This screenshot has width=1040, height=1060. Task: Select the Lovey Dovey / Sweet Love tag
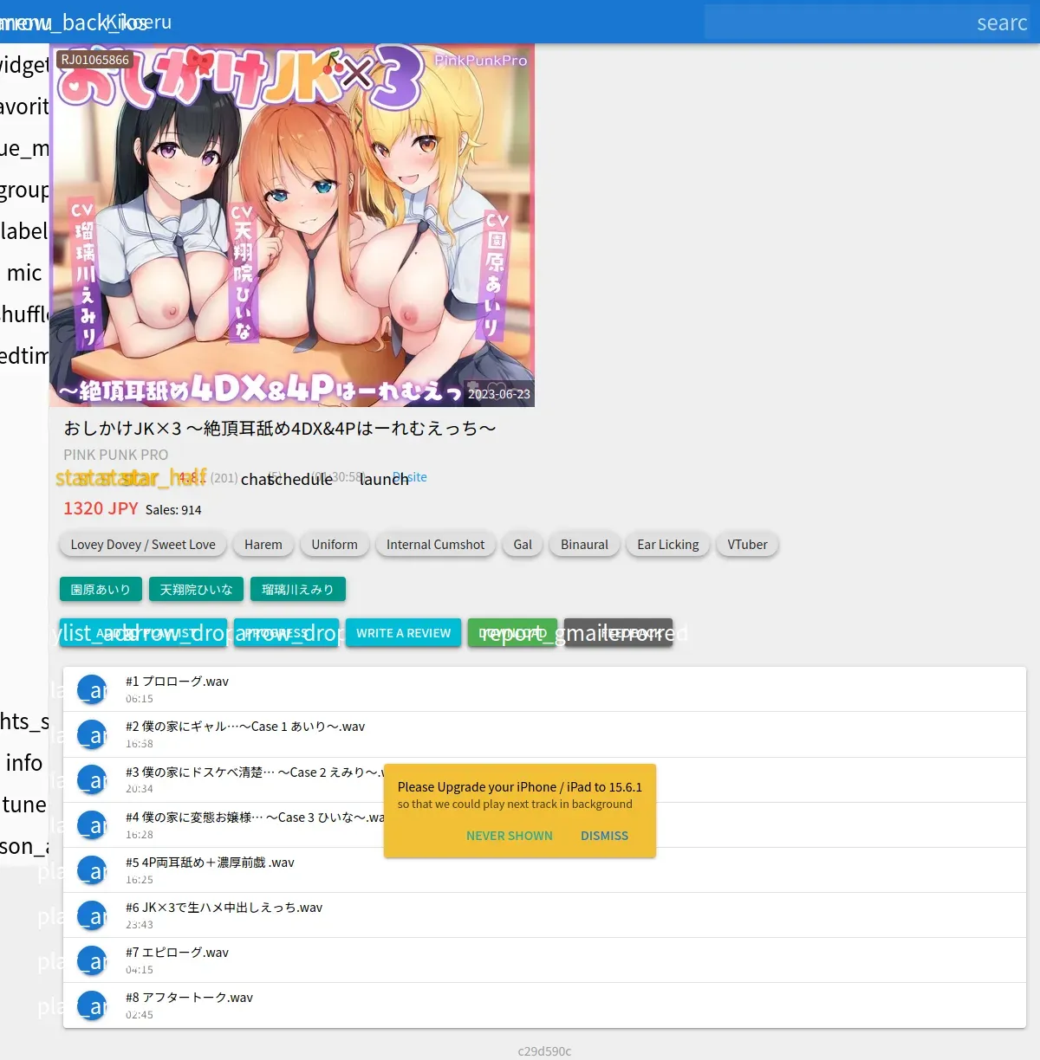[x=143, y=545]
